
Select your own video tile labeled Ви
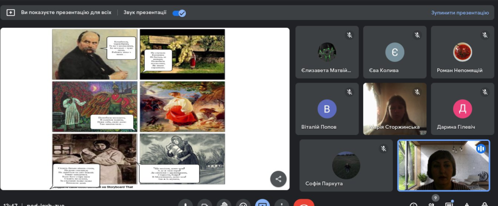coord(444,166)
